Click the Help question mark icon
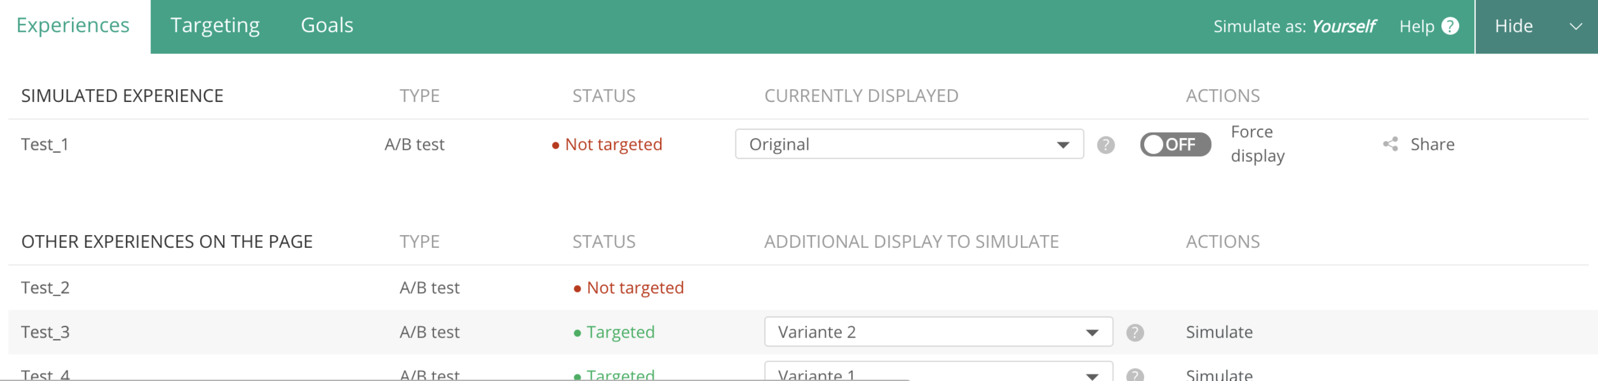Viewport: 1598px width, 381px height. click(1450, 26)
